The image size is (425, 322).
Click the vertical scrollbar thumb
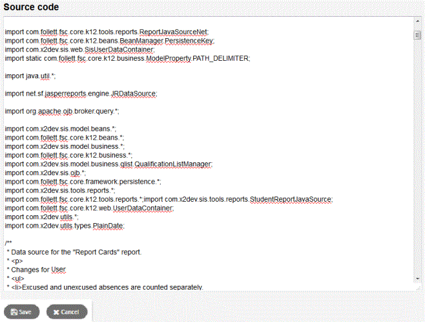[417, 35]
